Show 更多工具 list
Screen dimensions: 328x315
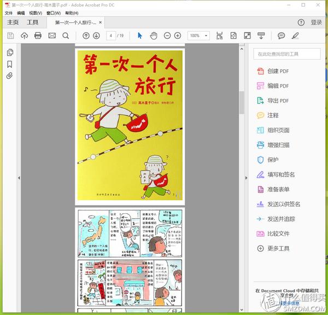click(x=273, y=248)
